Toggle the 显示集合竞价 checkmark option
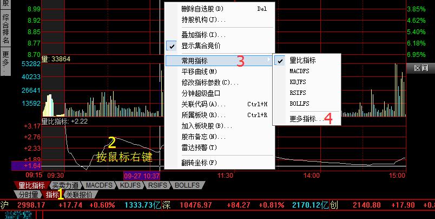Screen dimensions: 435x219 point(208,46)
